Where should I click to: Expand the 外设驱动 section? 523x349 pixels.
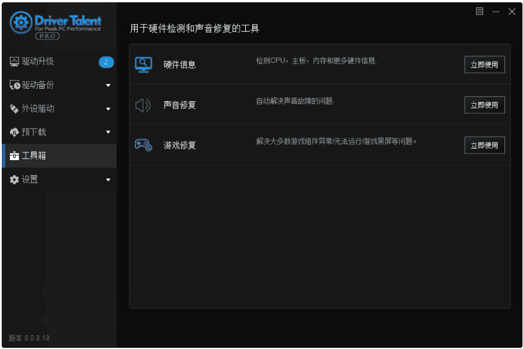click(108, 108)
